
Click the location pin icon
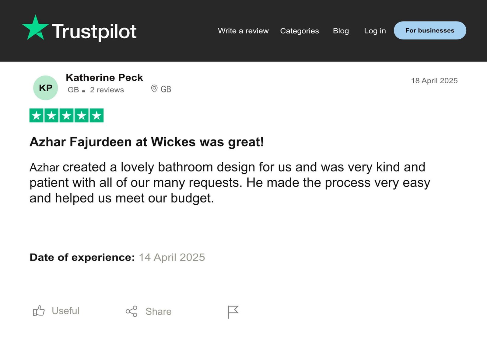click(154, 88)
